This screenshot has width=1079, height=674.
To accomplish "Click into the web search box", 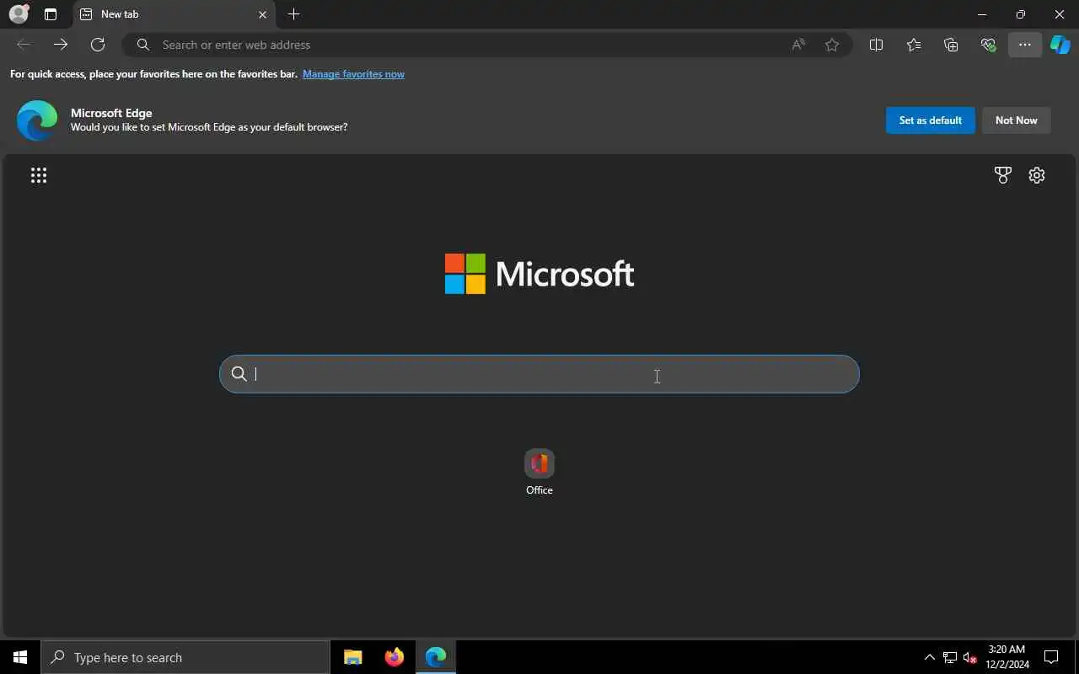I will point(539,374).
